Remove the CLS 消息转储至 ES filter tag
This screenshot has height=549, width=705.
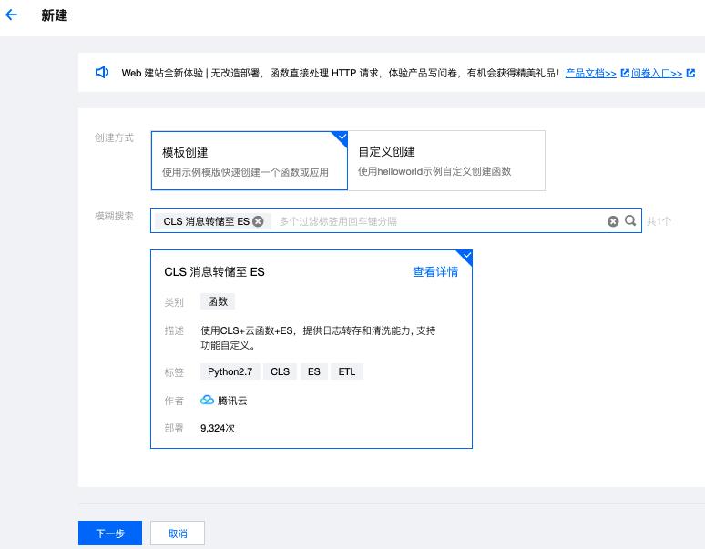click(x=258, y=221)
